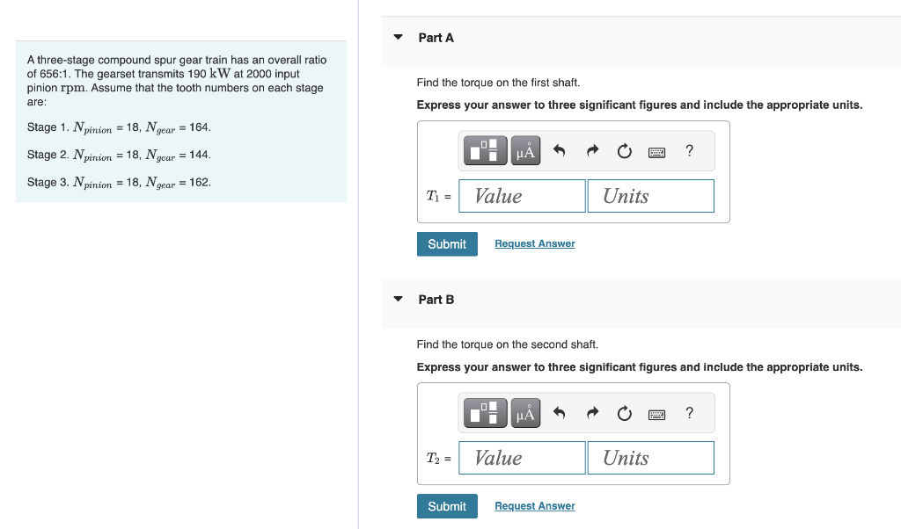Undo the last entry in Part A

(559, 150)
